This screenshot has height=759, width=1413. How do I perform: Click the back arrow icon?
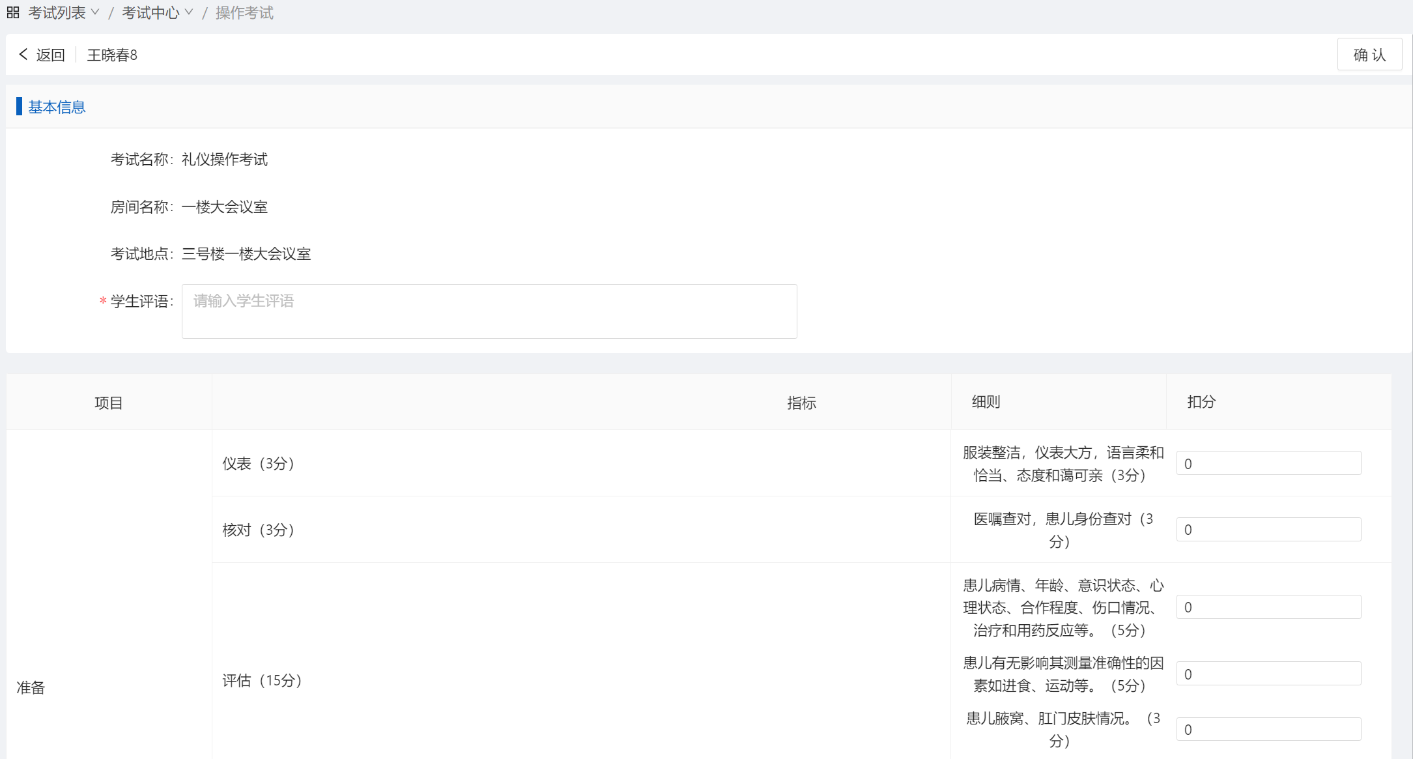(23, 54)
